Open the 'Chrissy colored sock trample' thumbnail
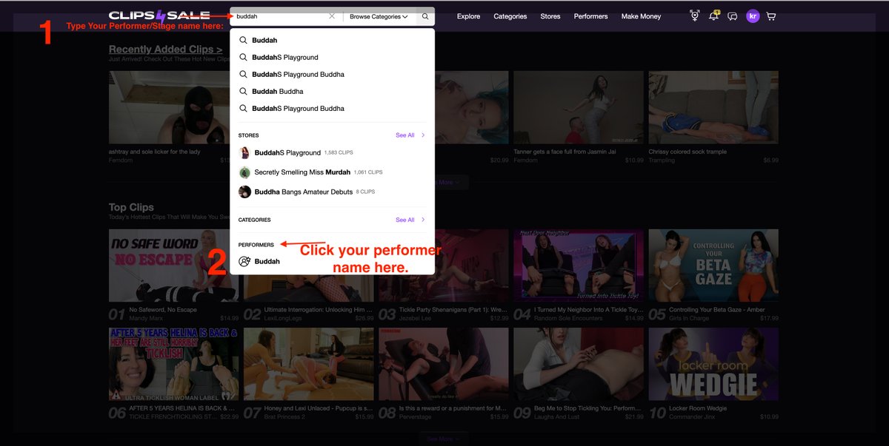889x446 pixels. click(x=713, y=107)
